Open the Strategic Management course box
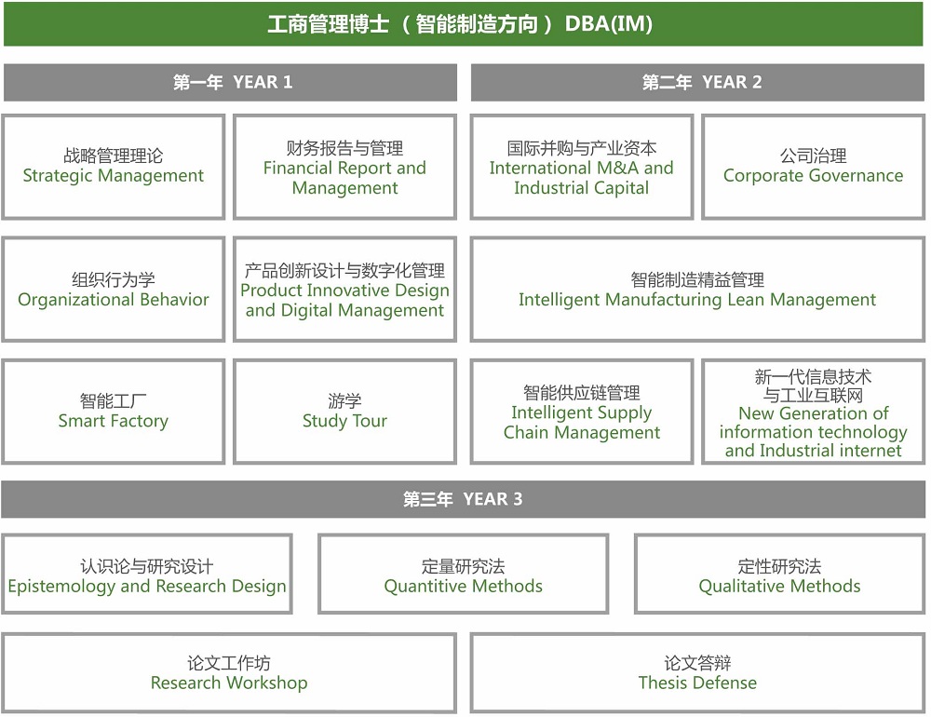Screen dimensions: 931x717 click(114, 167)
